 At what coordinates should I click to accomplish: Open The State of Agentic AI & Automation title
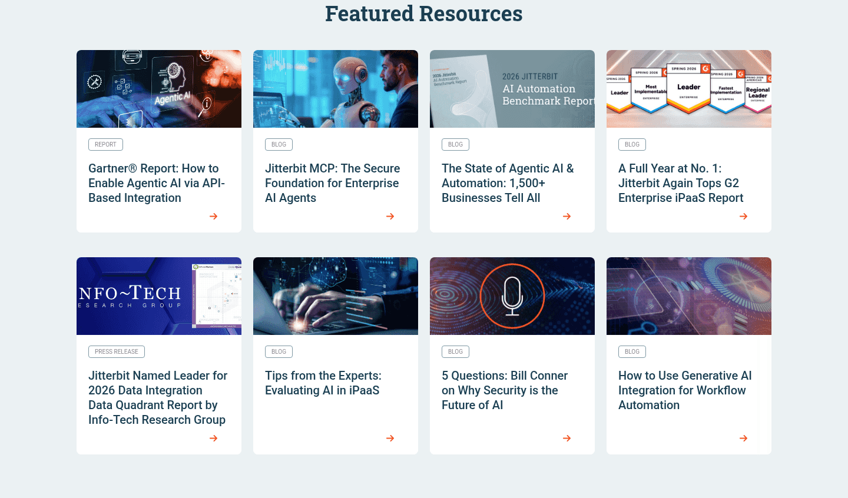[x=508, y=183]
